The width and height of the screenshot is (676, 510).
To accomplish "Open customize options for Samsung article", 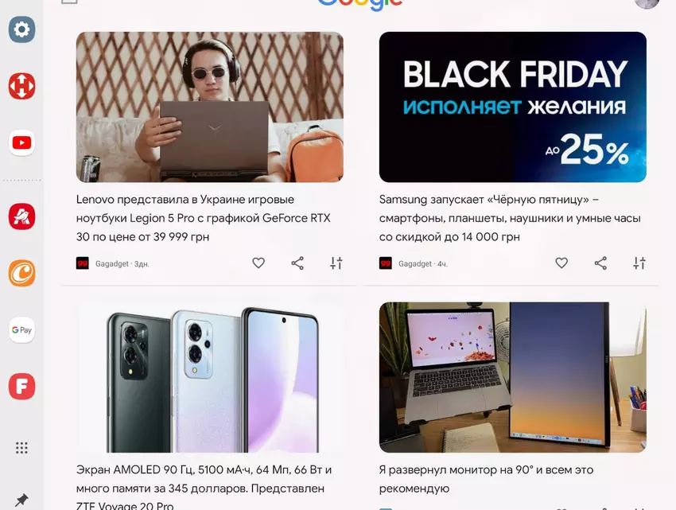I will [x=639, y=263].
